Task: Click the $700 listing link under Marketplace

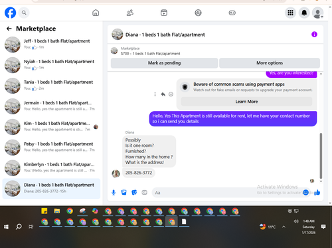Action: pyautogui.click(x=151, y=53)
